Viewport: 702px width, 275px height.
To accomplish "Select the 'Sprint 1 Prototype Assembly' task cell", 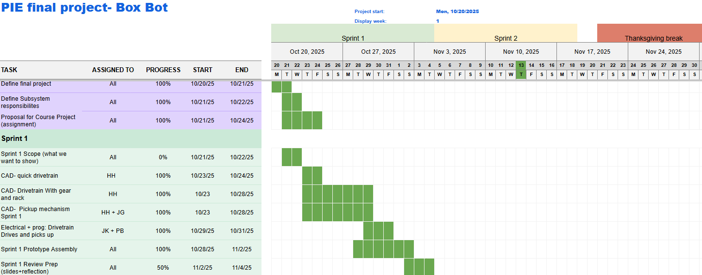I will click(41, 249).
